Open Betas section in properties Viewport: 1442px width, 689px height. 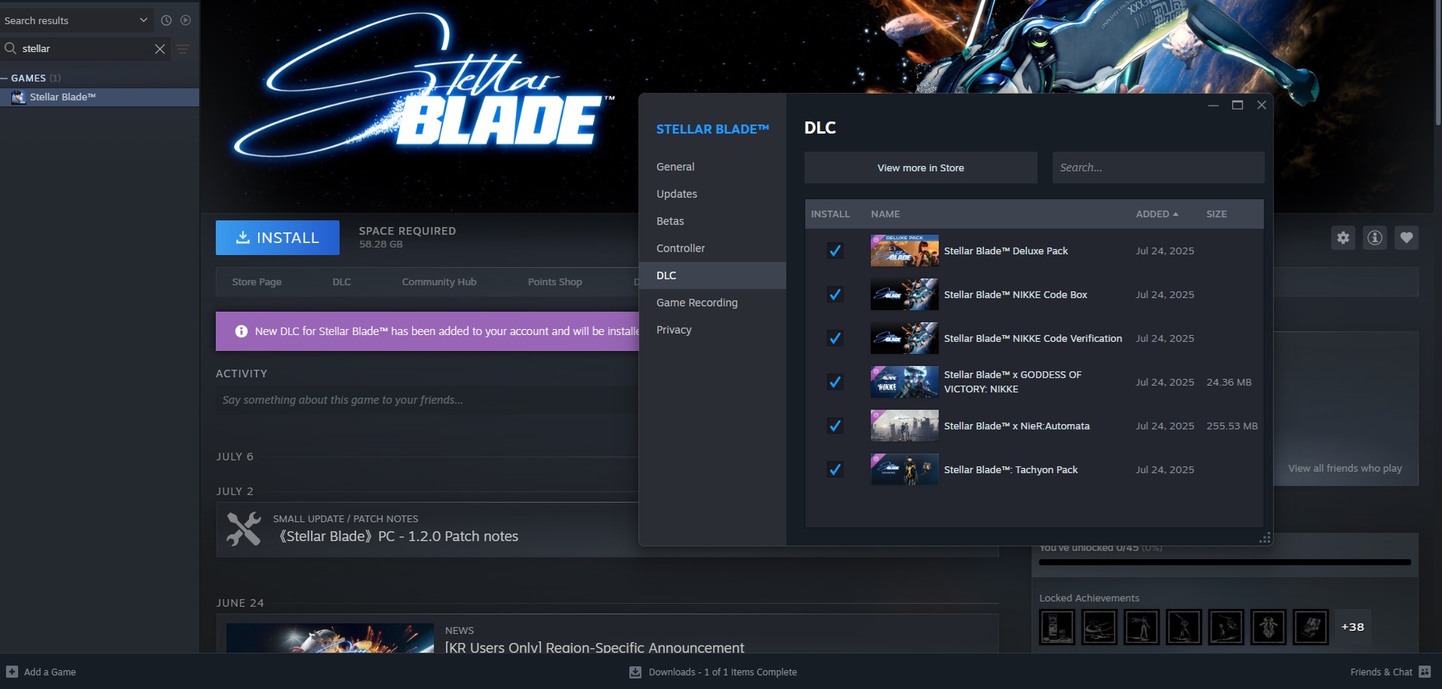pyautogui.click(x=712, y=221)
